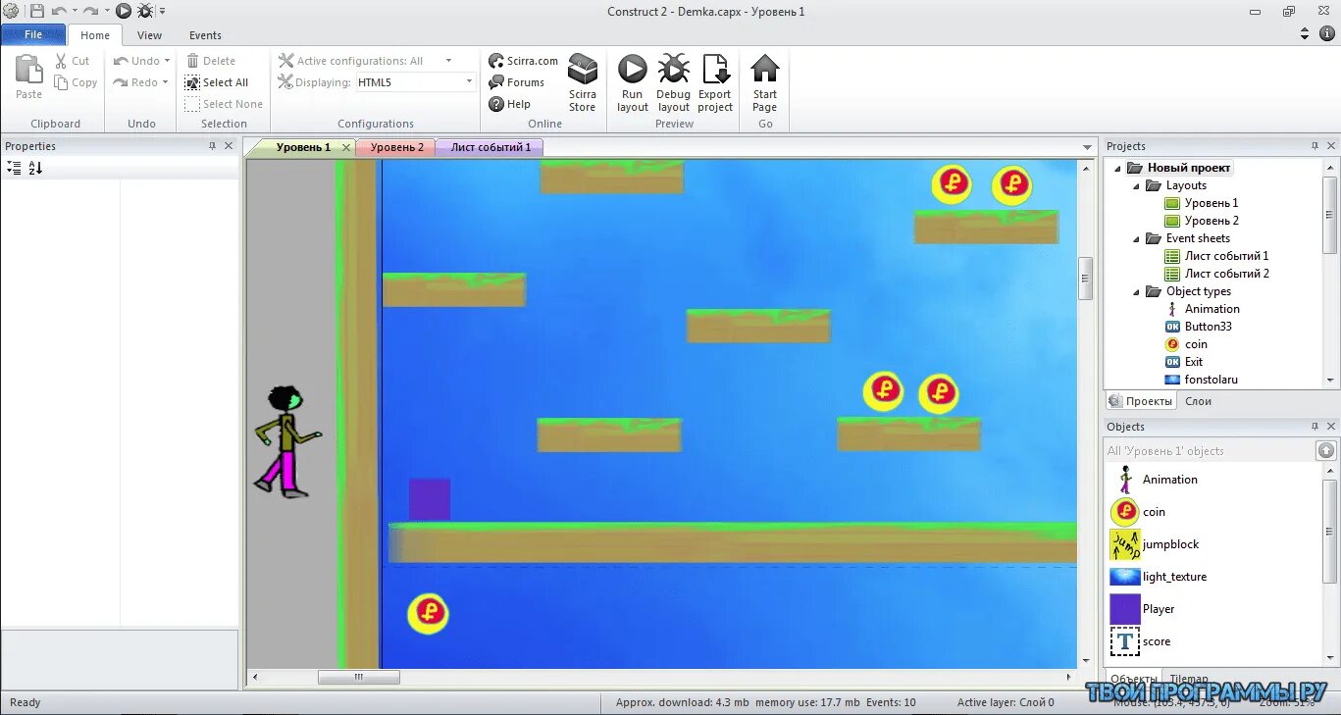This screenshot has width=1341, height=715.
Task: Switch to Лист событий 1 tab
Action: [x=490, y=147]
